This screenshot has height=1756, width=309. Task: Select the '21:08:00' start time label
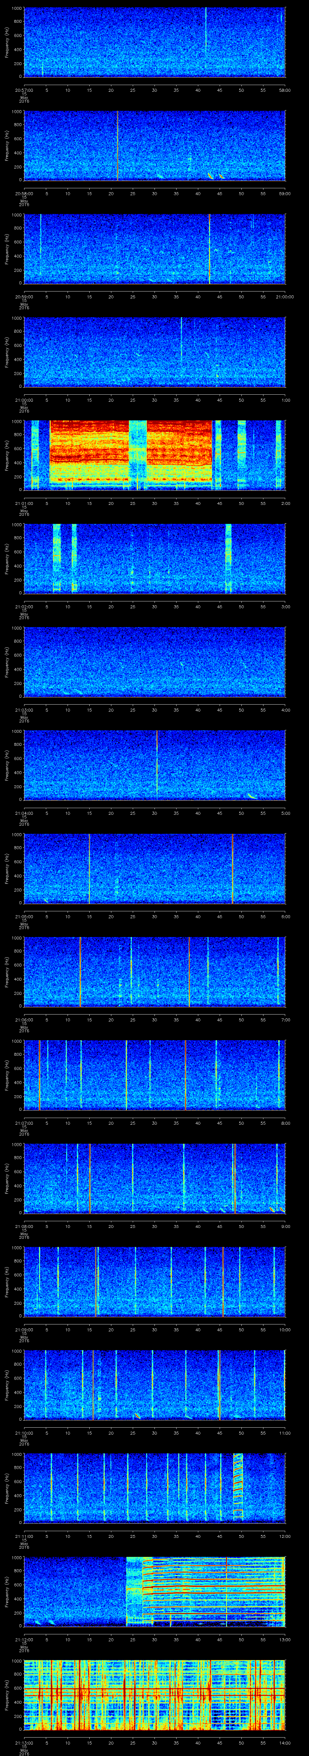(x=24, y=1226)
